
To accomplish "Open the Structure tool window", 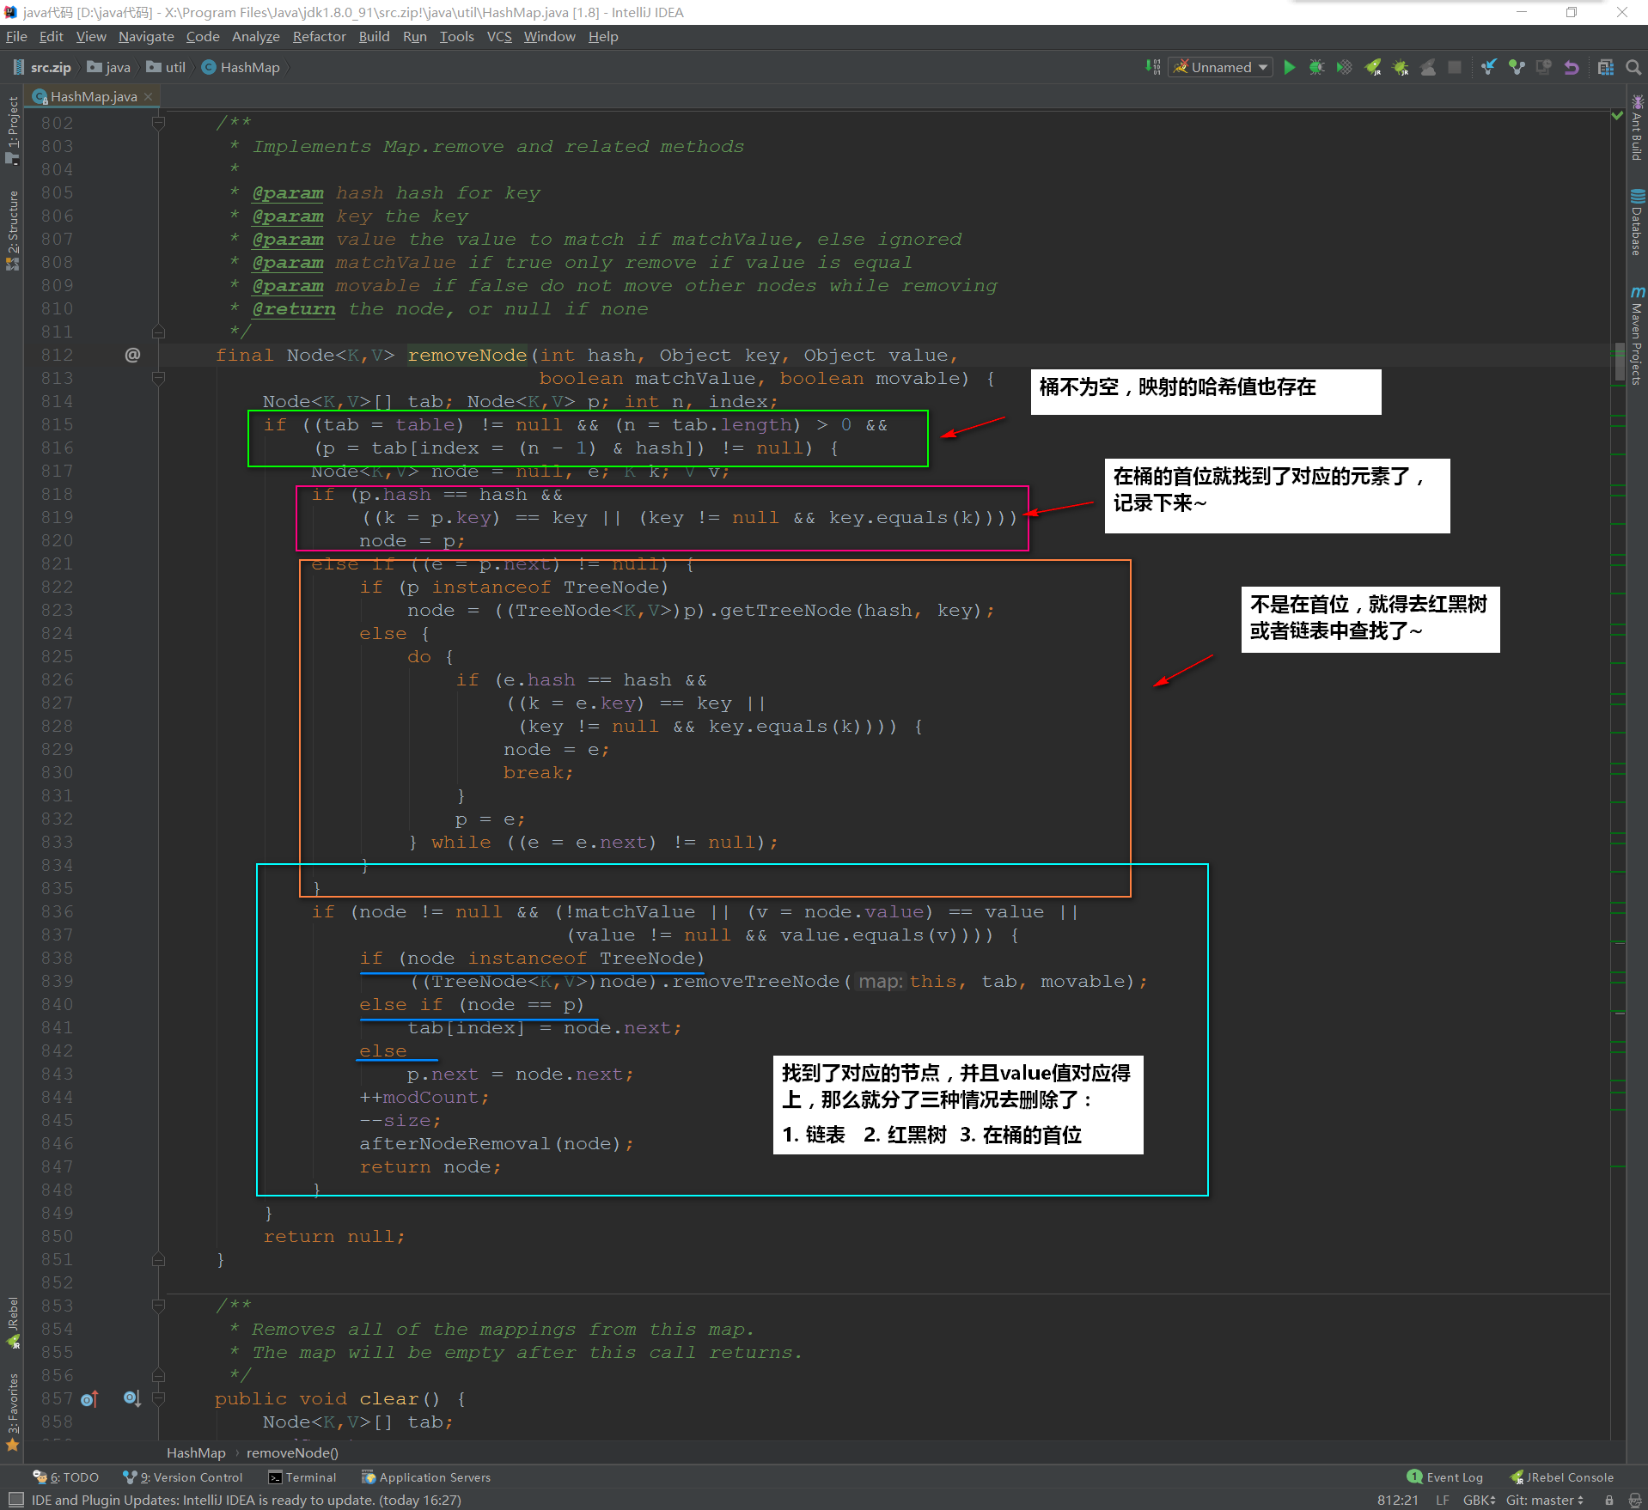I will (12, 230).
